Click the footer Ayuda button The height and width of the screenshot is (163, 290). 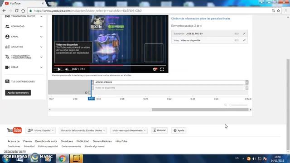(x=179, y=130)
